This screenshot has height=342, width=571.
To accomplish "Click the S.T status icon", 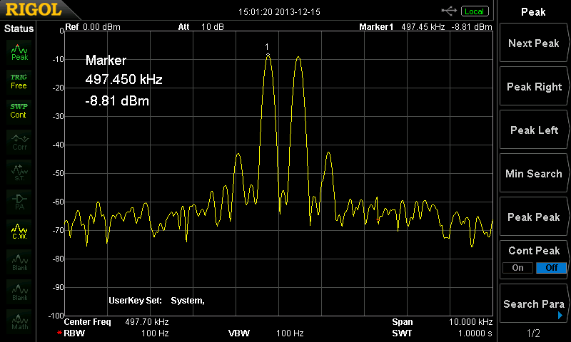I will click(19, 170).
